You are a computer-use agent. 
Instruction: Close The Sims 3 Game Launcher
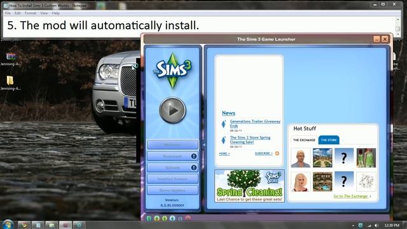[385, 39]
